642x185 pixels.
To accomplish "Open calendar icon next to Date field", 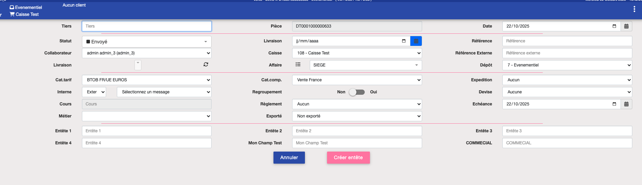I will (626, 26).
